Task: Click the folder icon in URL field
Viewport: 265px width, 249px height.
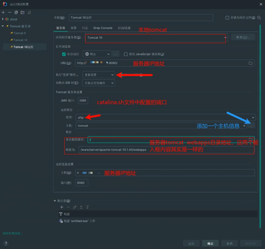Action: point(251,63)
